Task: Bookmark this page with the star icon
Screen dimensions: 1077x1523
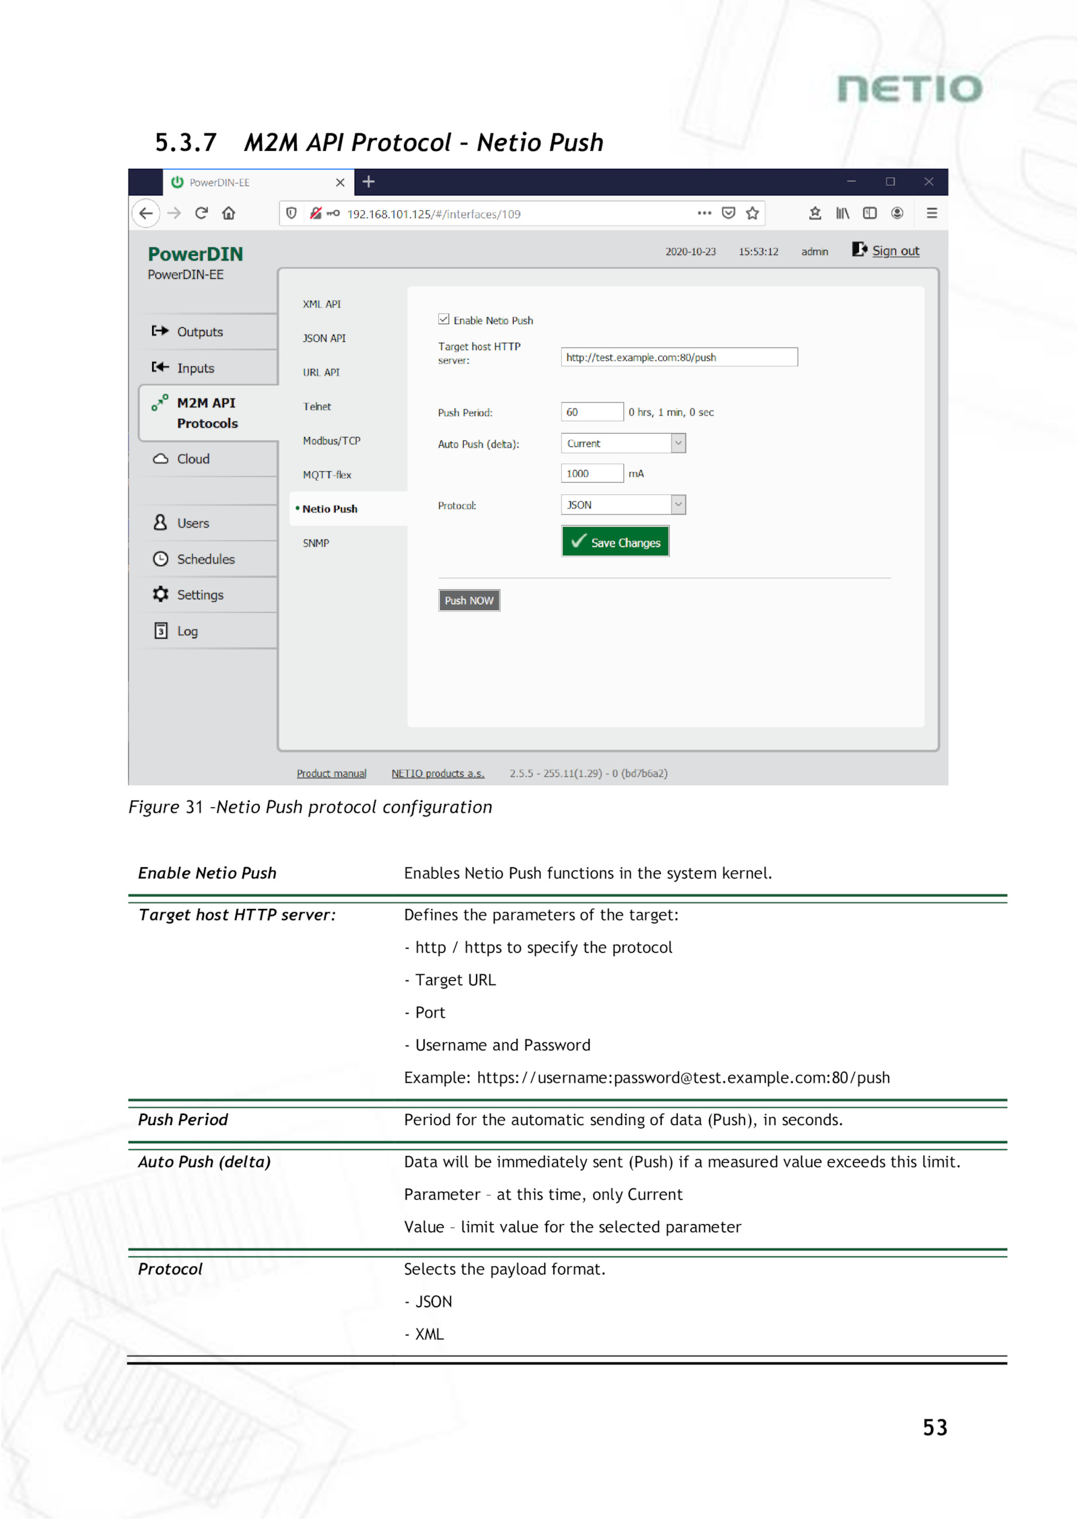Action: (x=753, y=213)
